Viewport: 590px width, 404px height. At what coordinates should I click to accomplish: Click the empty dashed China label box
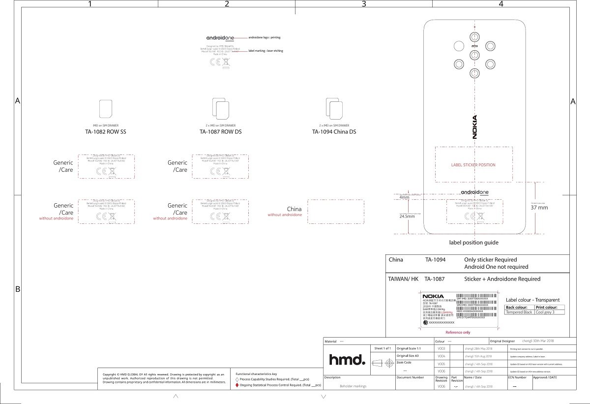pyautogui.click(x=335, y=212)
